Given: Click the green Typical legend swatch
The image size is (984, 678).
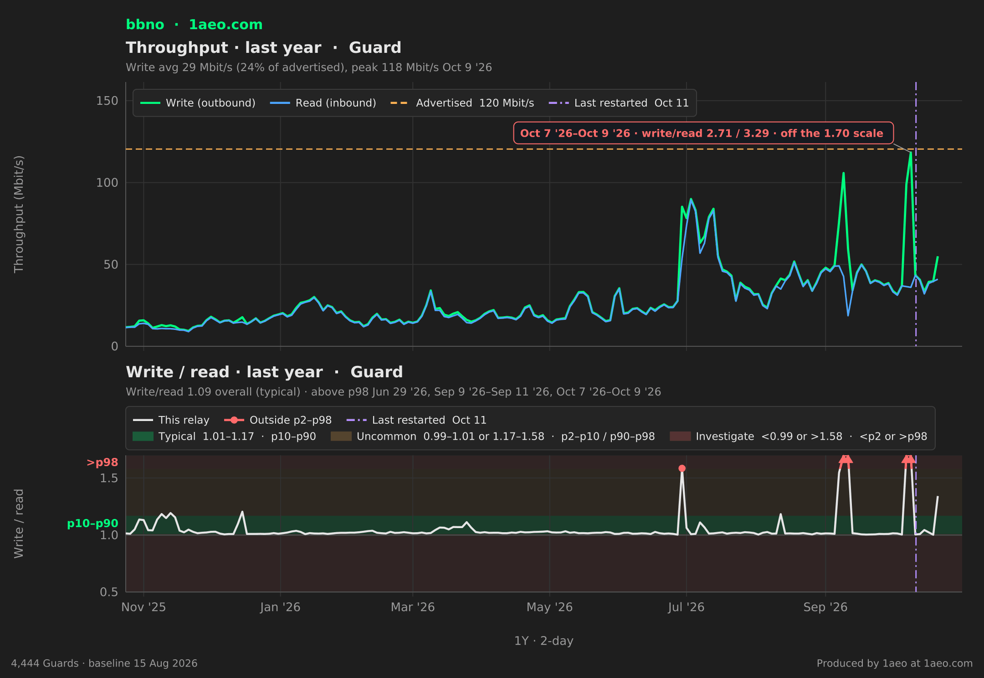Looking at the screenshot, I should coord(143,437).
